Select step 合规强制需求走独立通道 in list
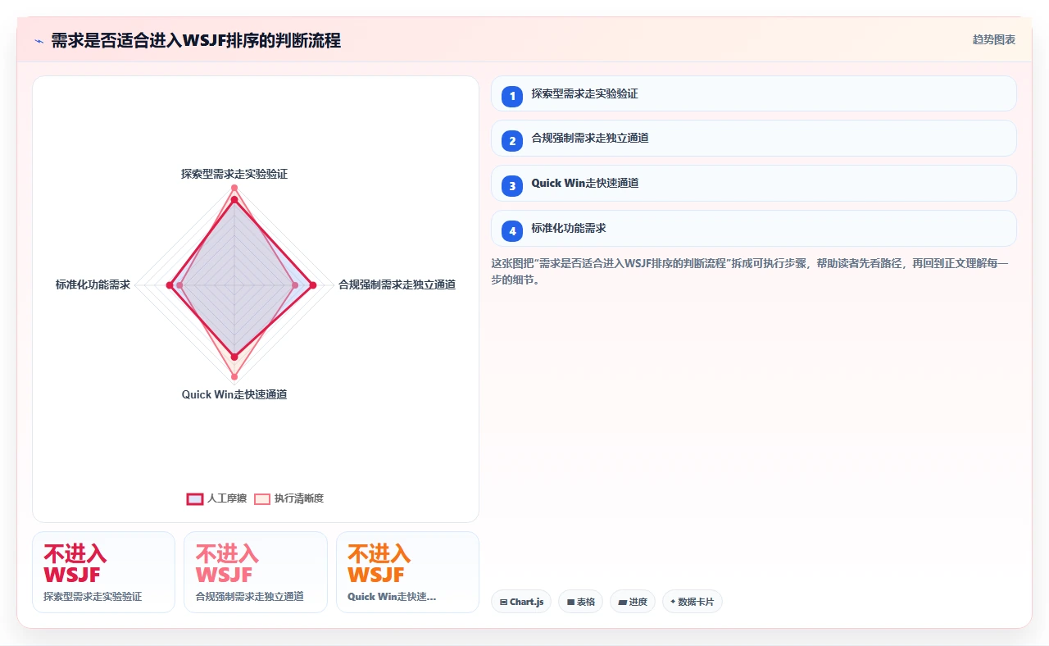1049x646 pixels. (753, 139)
